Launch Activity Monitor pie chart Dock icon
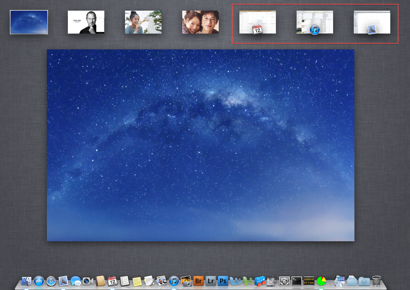Image resolution: width=410 pixels, height=290 pixels. coord(321,281)
